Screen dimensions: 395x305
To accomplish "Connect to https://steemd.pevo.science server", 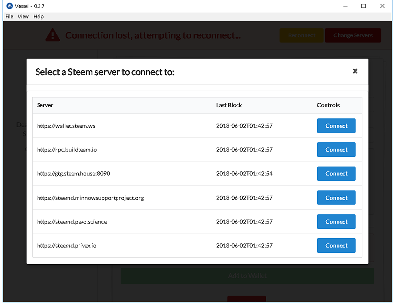I will tap(336, 222).
